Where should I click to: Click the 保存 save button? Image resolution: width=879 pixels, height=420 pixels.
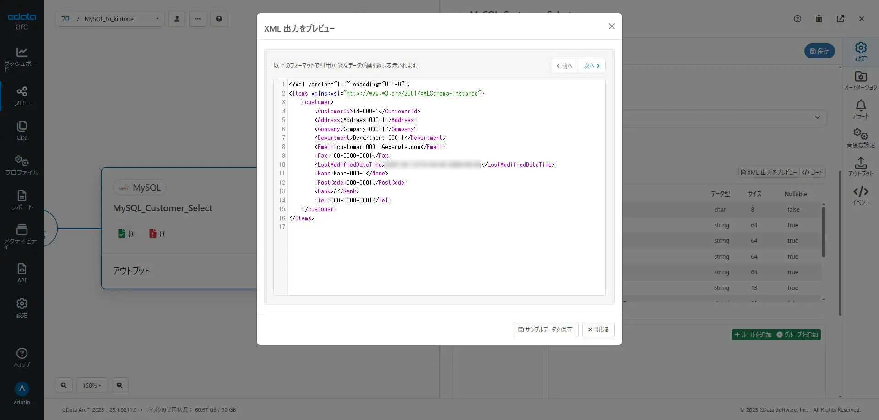click(x=819, y=51)
